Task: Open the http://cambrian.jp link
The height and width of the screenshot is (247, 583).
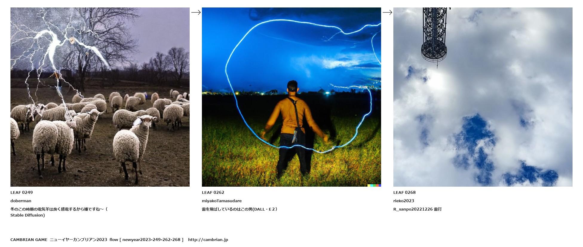Action: click(x=208, y=240)
